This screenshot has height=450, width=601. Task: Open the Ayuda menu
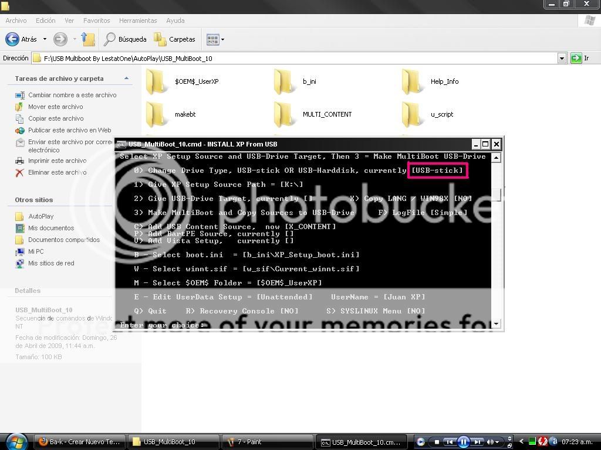tap(175, 21)
